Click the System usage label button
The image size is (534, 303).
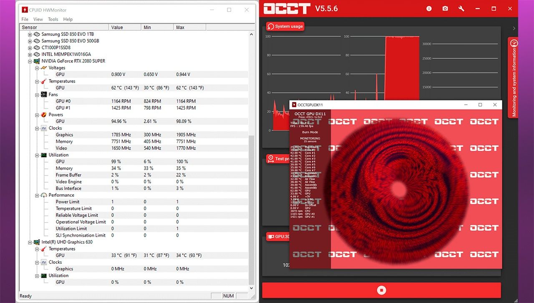pos(285,26)
